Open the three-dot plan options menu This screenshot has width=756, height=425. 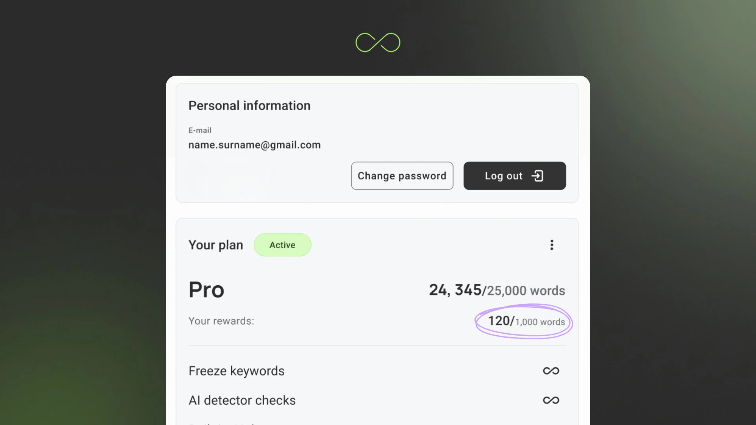tap(552, 245)
